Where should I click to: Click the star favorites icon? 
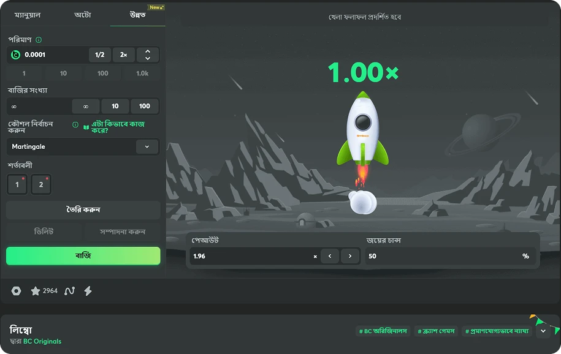coord(36,291)
